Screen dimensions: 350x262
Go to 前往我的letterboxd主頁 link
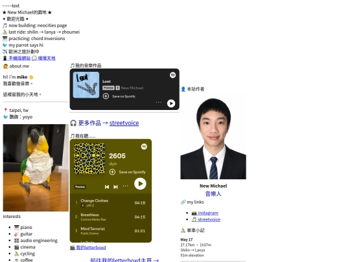[x=124, y=260]
